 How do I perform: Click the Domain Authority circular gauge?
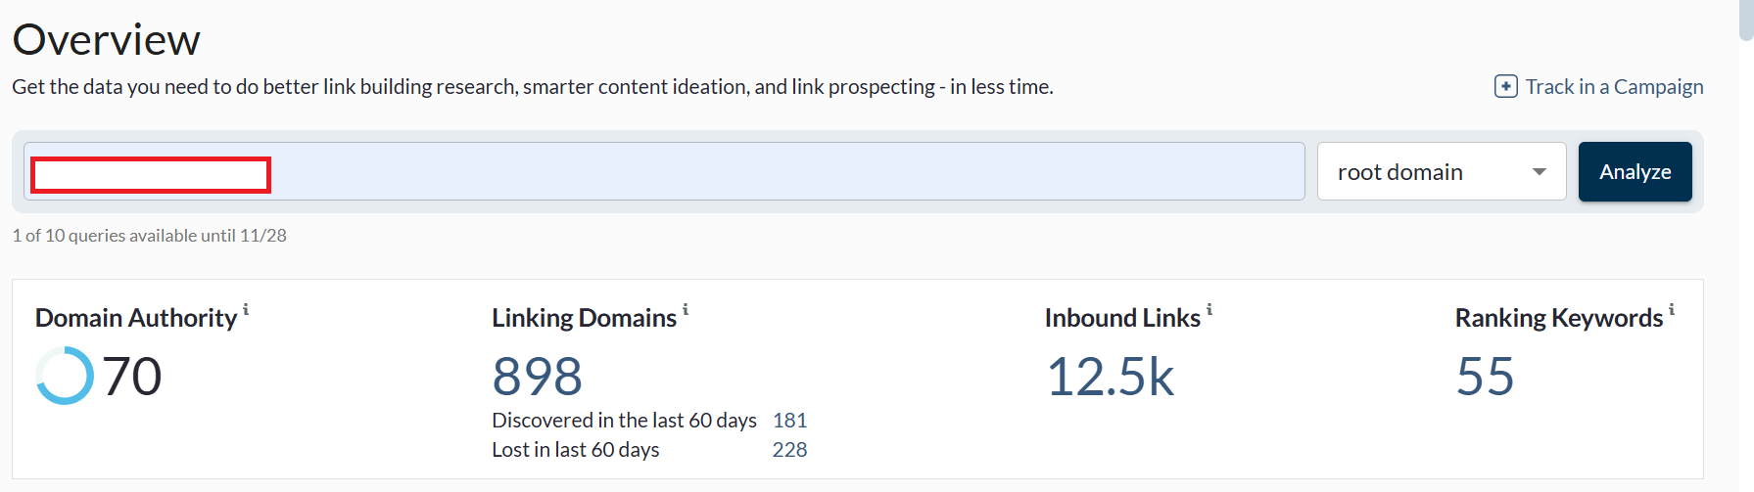coord(65,376)
